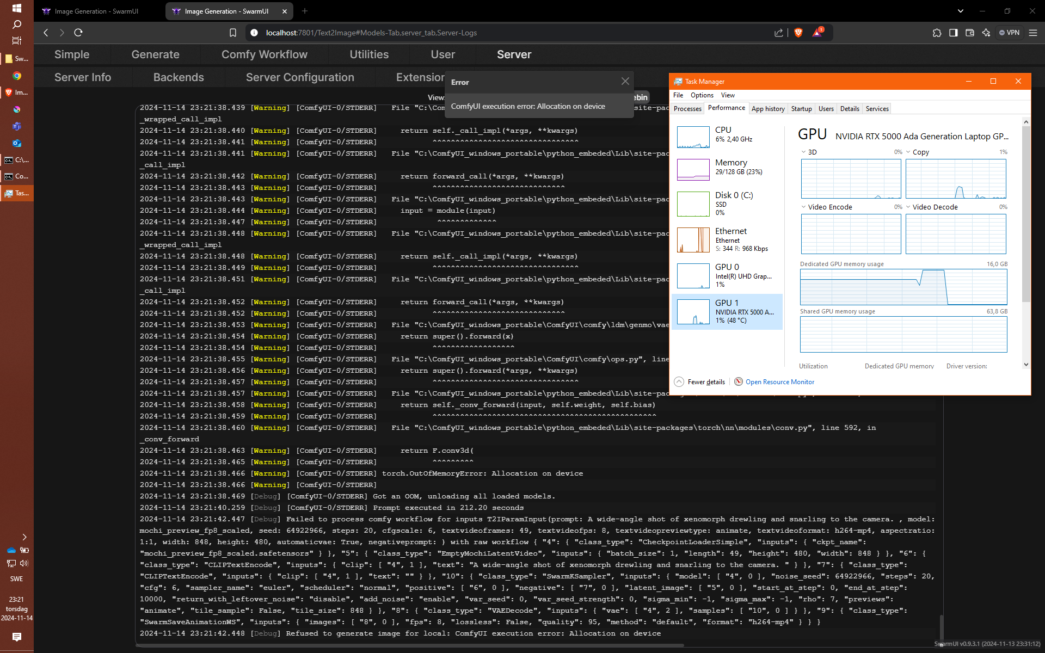Dismiss the ComfyUI execution error dialog
The width and height of the screenshot is (1045, 653).
point(625,81)
